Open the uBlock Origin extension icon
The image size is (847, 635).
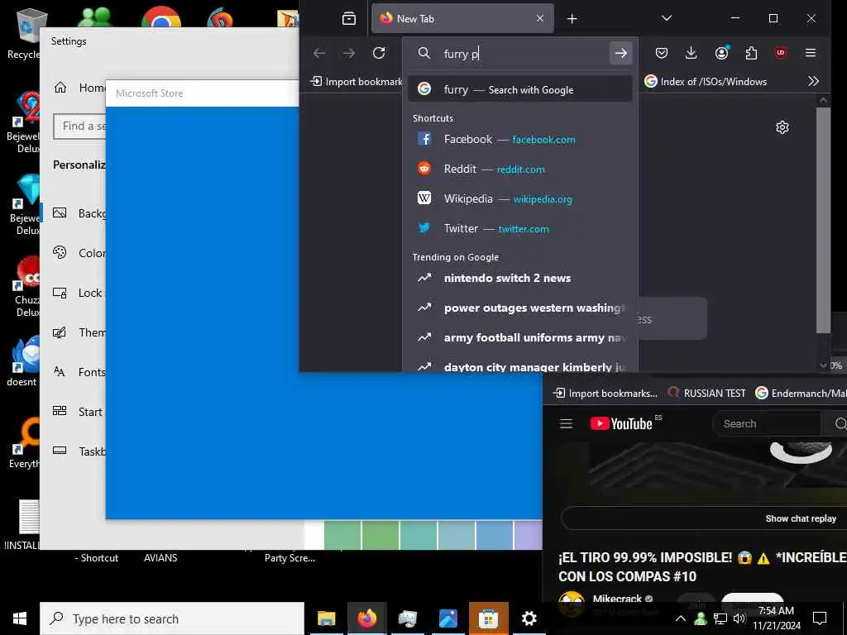[x=781, y=53]
